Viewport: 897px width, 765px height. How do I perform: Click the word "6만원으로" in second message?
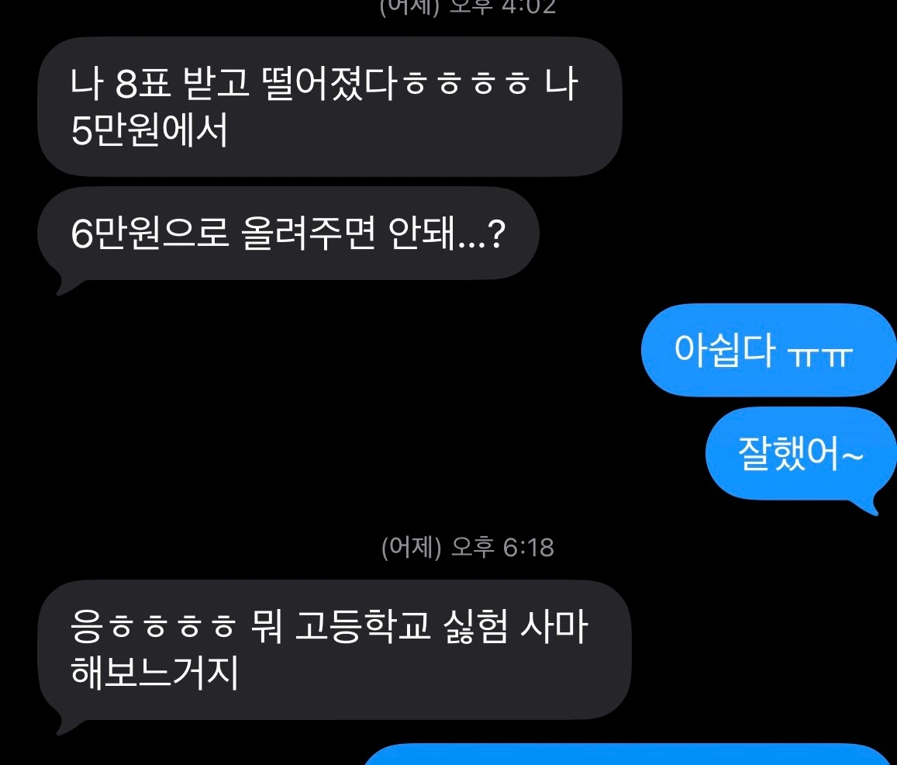pyautogui.click(x=150, y=233)
